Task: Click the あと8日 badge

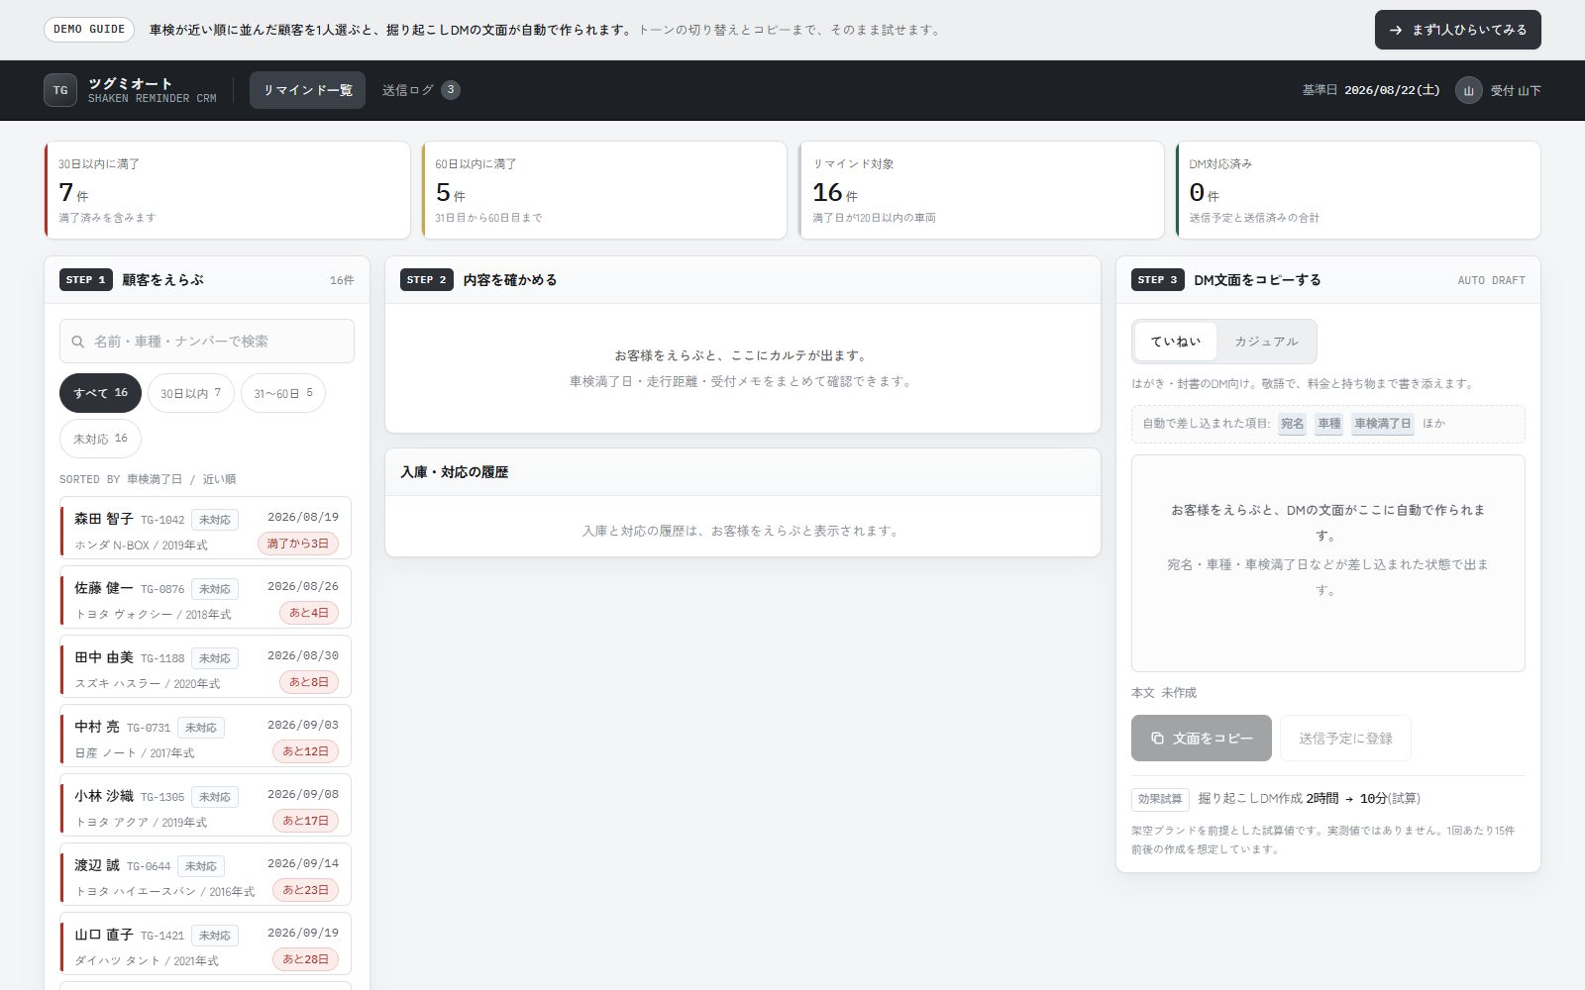Action: [x=309, y=682]
